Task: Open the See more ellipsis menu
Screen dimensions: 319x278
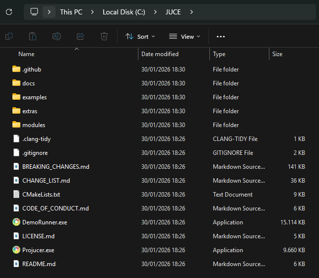Action: pos(221,36)
